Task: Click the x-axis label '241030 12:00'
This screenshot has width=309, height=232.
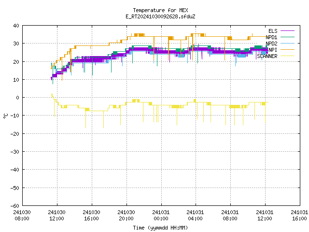Action: pos(56,216)
